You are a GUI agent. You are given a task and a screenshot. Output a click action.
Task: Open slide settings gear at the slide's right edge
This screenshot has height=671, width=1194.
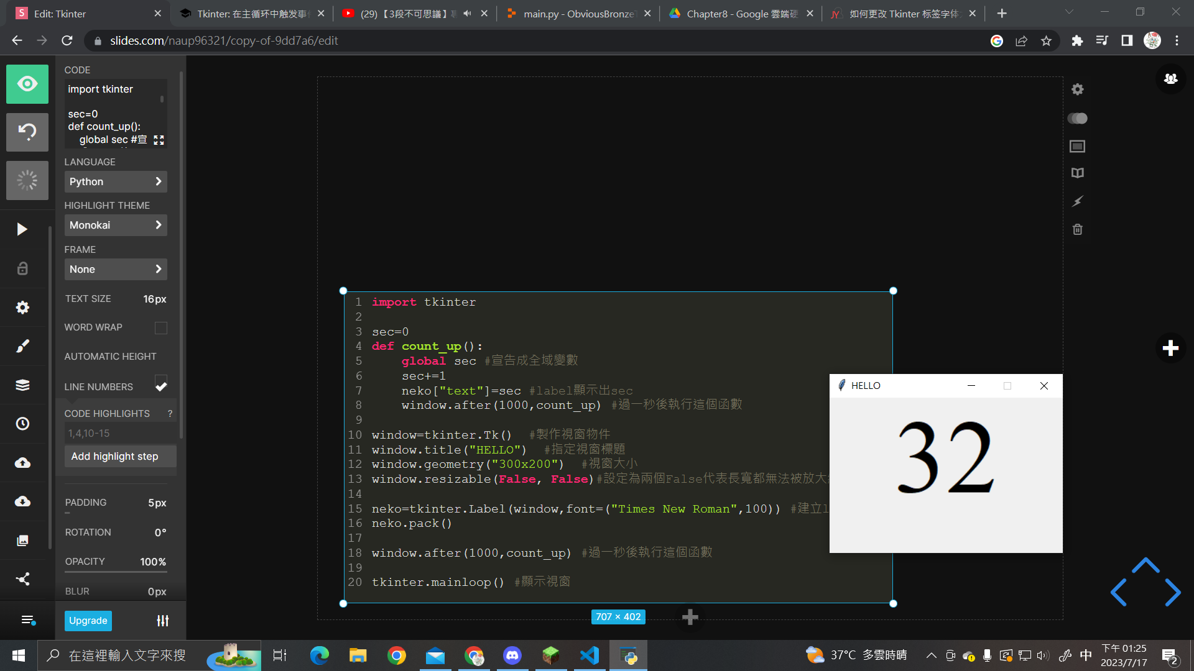click(x=1078, y=89)
